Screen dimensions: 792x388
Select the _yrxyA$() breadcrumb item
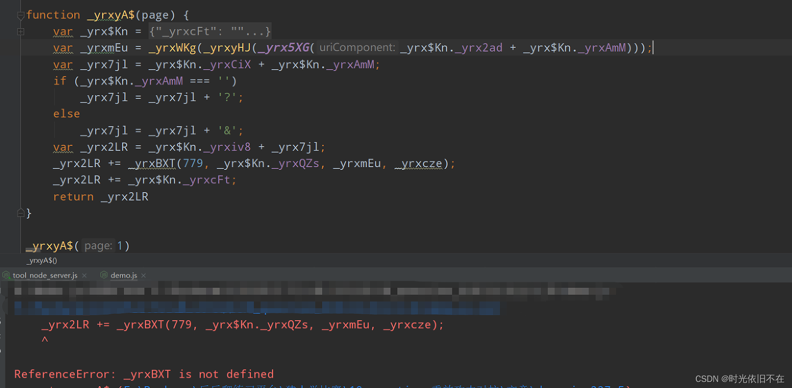coord(42,260)
